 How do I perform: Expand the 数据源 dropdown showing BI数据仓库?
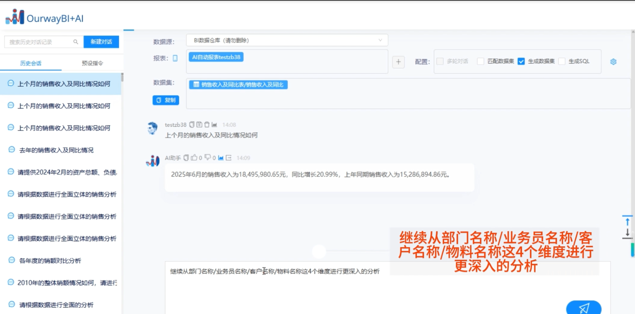tap(287, 40)
